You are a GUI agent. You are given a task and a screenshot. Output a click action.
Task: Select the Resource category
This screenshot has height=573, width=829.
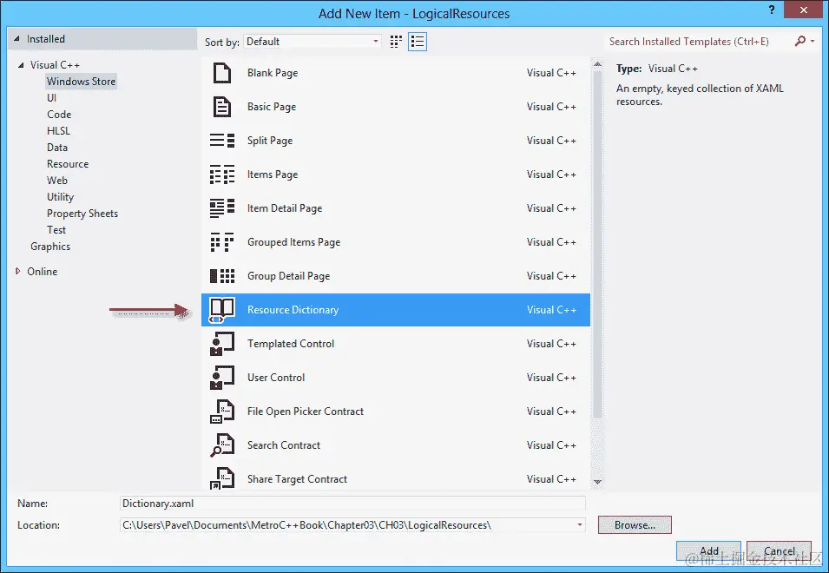[x=68, y=164]
